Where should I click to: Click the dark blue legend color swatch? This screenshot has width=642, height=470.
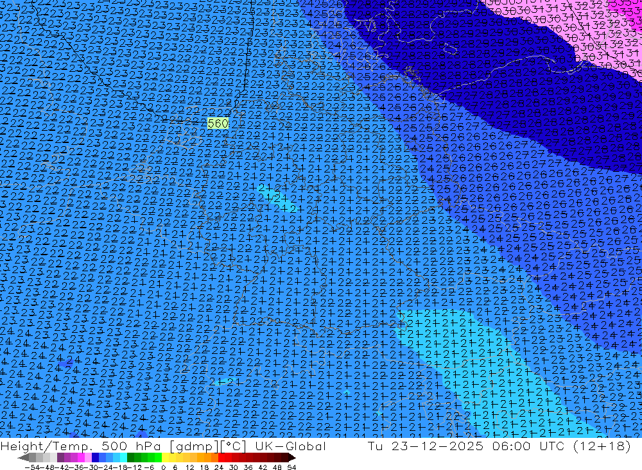pyautogui.click(x=95, y=458)
